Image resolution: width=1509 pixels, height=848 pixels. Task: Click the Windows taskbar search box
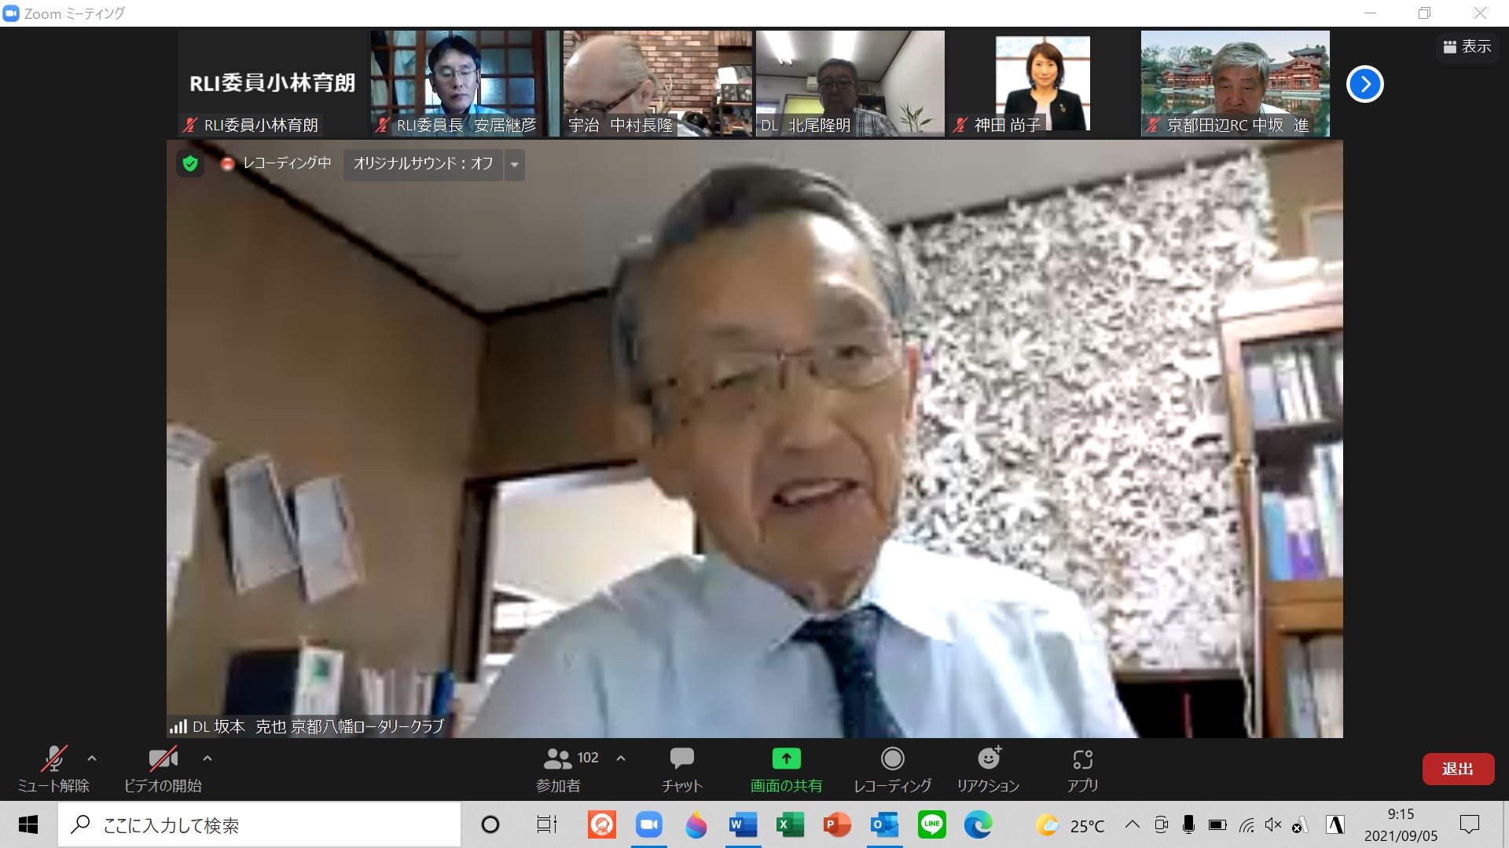[x=259, y=825]
